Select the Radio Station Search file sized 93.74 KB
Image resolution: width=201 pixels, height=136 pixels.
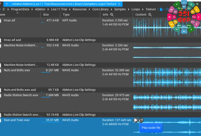tap(22, 115)
